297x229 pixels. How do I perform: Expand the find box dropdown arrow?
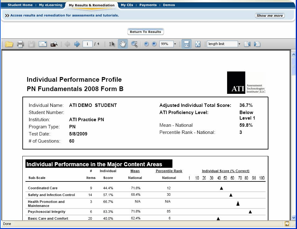click(x=239, y=44)
